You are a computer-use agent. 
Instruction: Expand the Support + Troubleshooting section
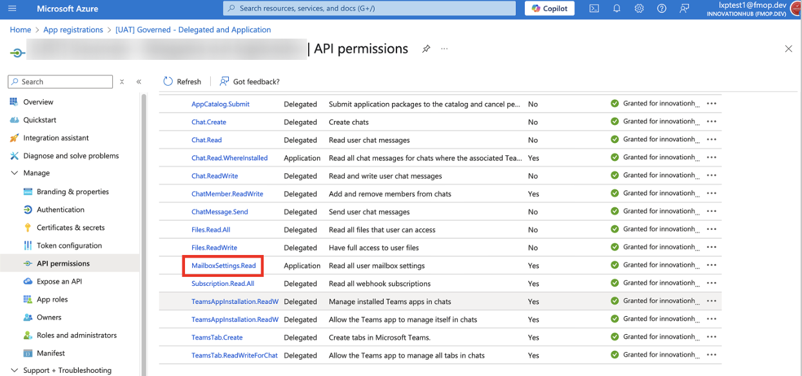(61, 370)
